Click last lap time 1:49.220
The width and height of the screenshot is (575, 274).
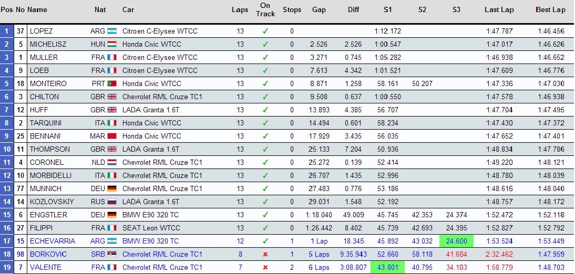point(499,163)
